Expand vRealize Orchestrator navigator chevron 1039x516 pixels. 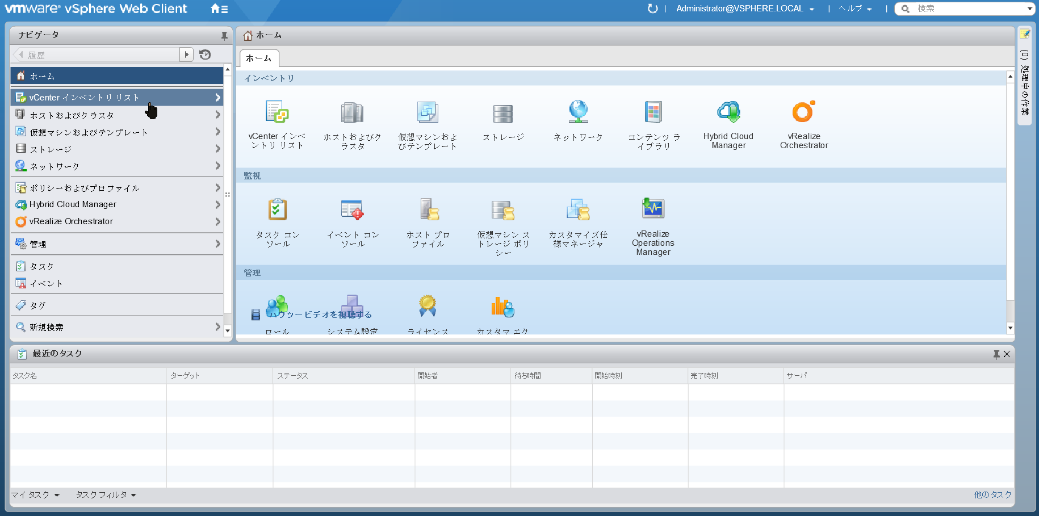click(217, 221)
